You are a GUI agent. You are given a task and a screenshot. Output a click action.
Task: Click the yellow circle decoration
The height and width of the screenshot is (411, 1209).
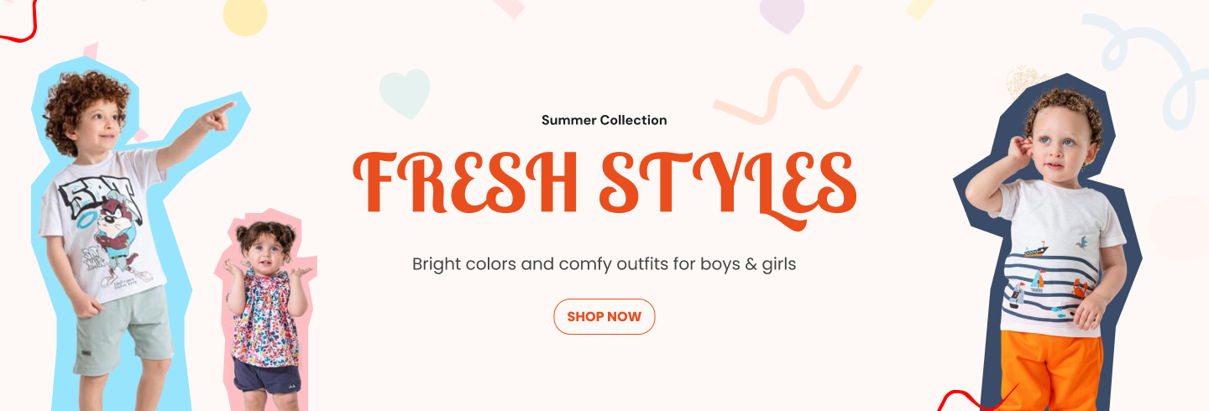click(245, 15)
